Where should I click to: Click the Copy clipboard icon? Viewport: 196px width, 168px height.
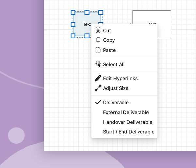point(98,40)
